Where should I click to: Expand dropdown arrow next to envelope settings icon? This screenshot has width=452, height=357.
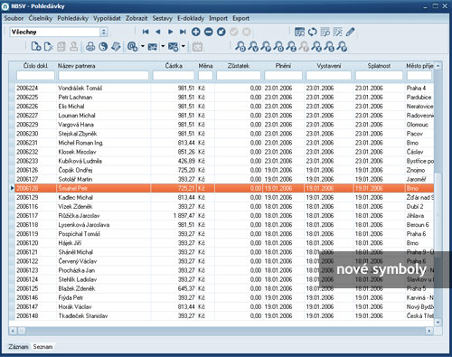(x=184, y=46)
